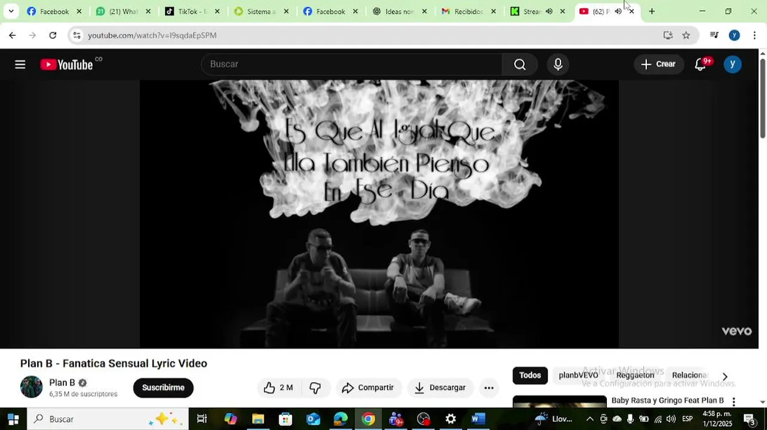Open Word from the taskbar
Viewport: 767px width, 430px height.
point(478,419)
